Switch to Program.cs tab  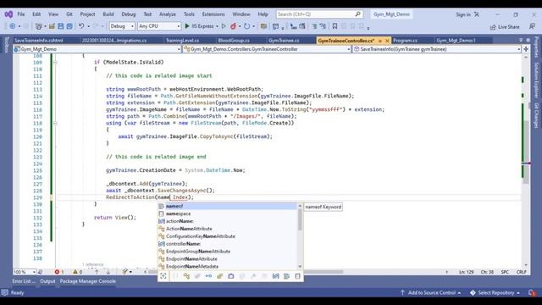tap(405, 41)
